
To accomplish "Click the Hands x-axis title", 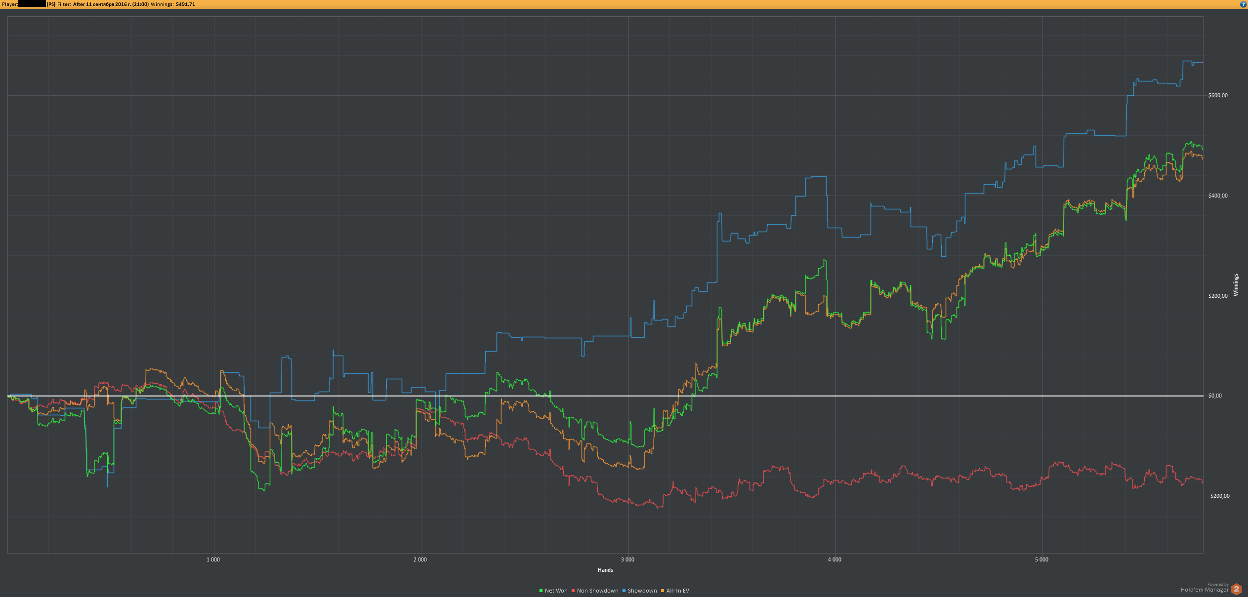I will [x=605, y=570].
